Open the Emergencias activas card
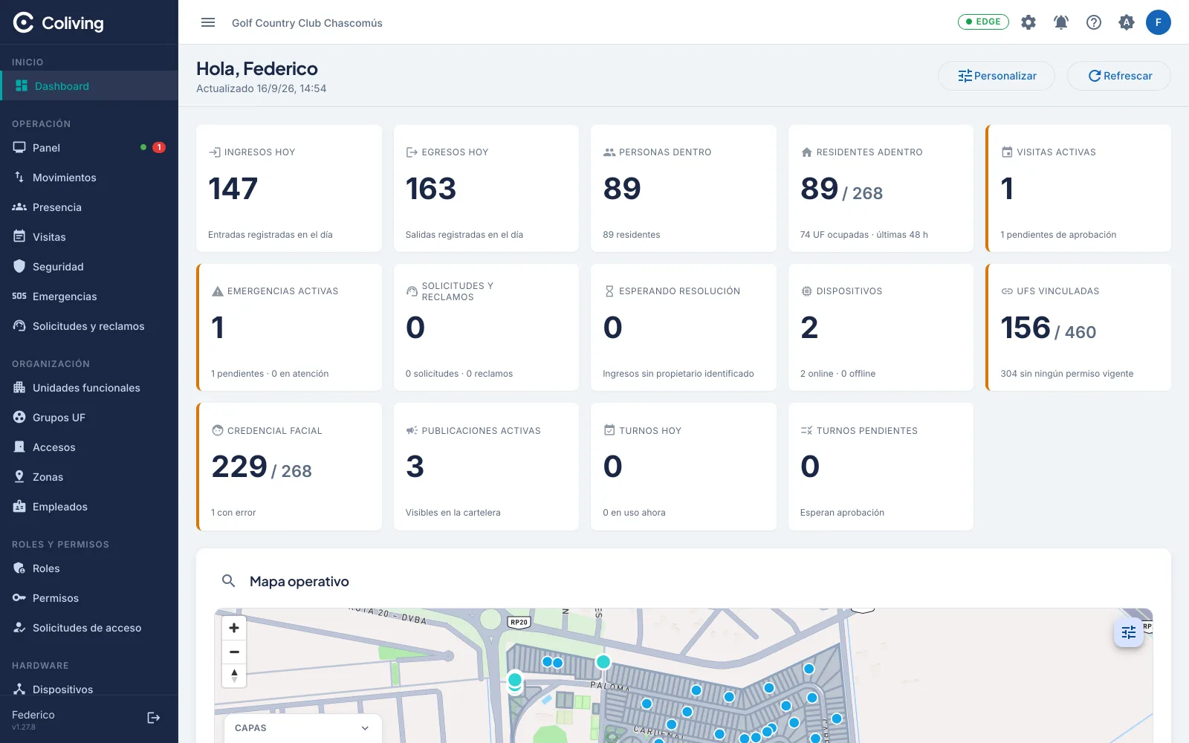This screenshot has width=1189, height=743. [289, 327]
